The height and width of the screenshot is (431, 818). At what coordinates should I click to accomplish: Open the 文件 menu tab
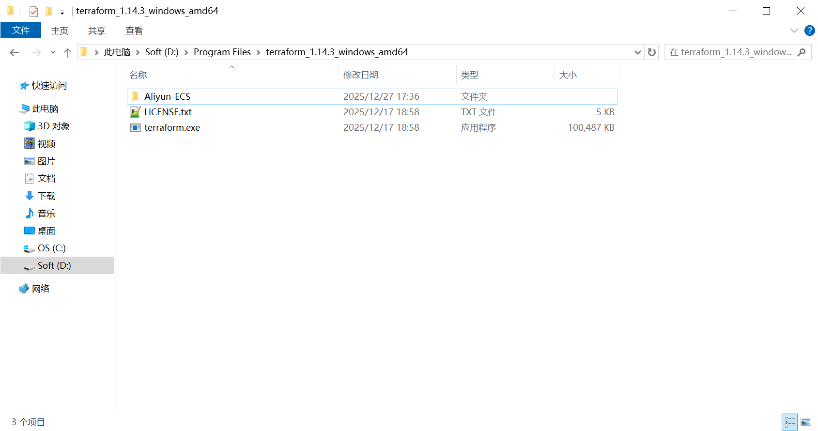click(21, 31)
